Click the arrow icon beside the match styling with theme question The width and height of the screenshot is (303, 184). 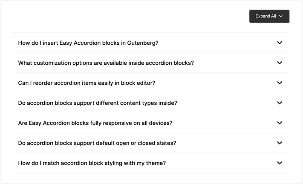280,163
